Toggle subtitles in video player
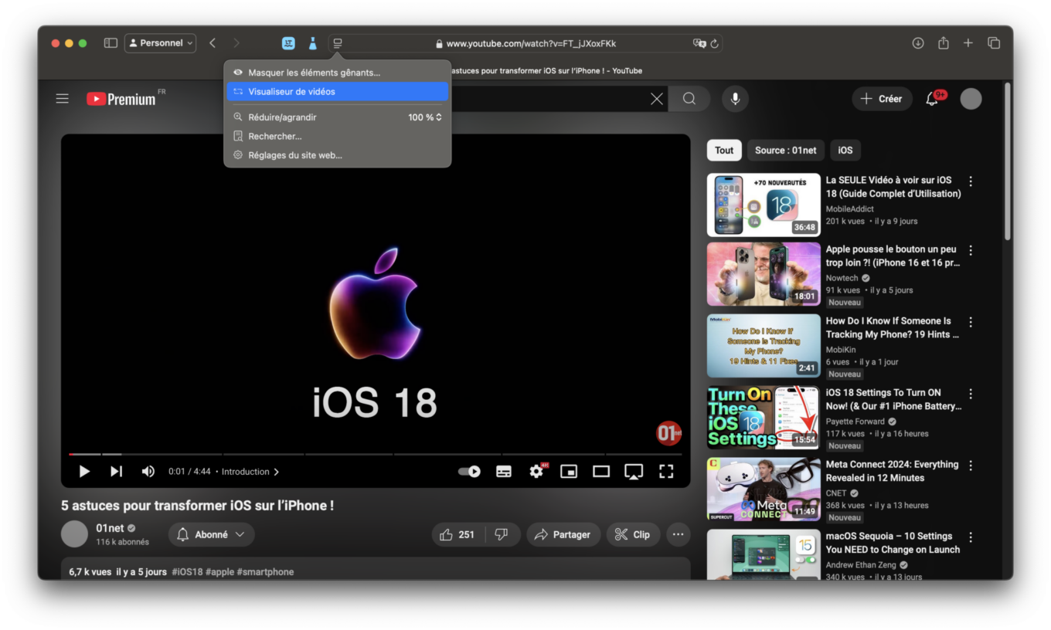Screen dimensions: 1051x630 pyautogui.click(x=504, y=471)
